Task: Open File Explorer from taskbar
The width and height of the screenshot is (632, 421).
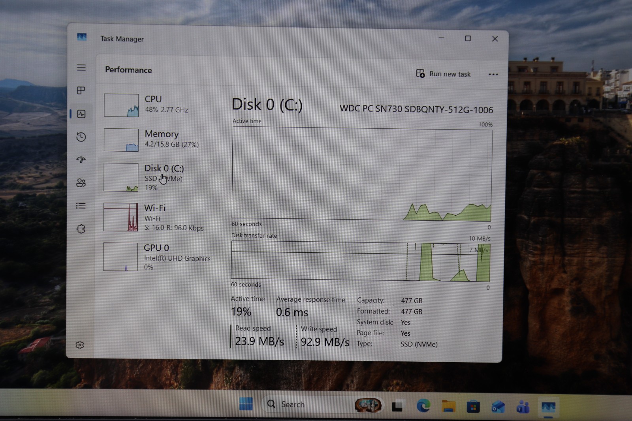Action: point(448,406)
